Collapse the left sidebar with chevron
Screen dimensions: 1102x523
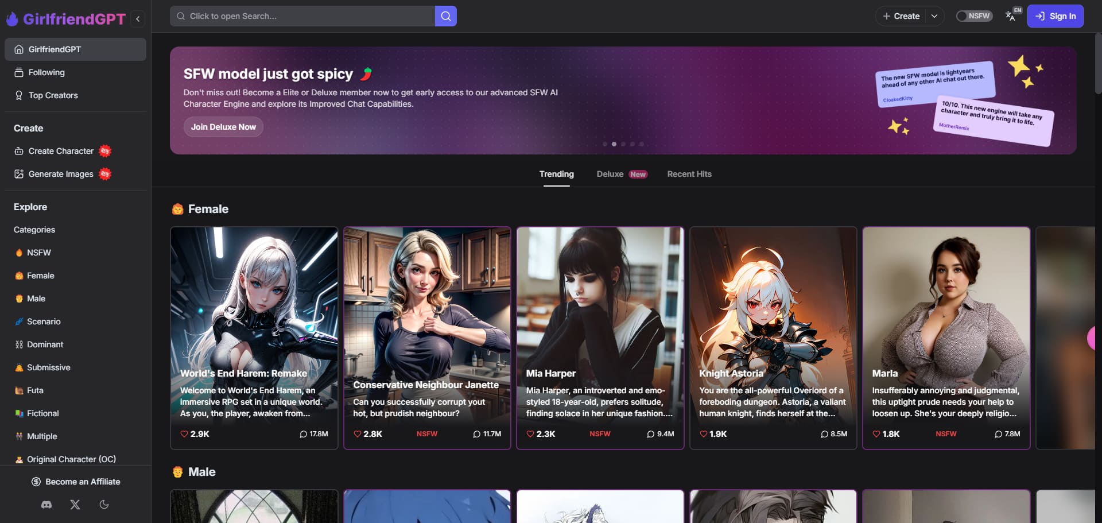pyautogui.click(x=138, y=19)
